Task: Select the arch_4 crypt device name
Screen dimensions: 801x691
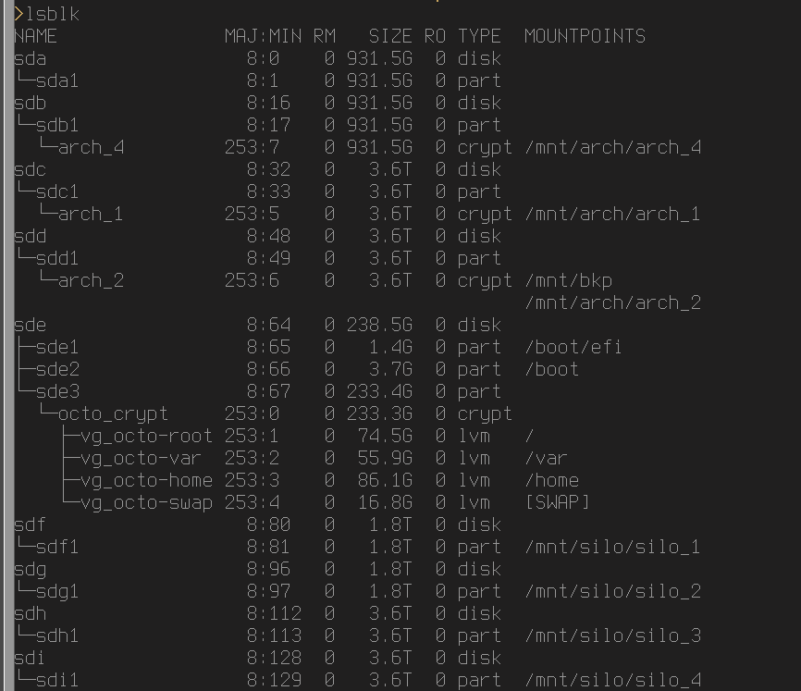Action: click(x=91, y=147)
